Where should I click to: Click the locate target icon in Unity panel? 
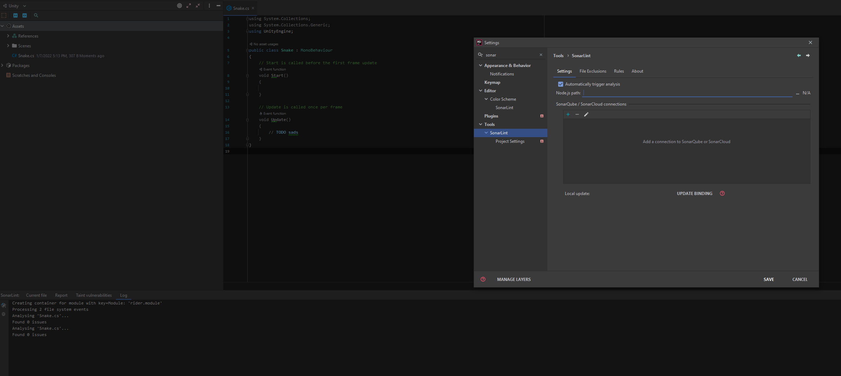click(180, 6)
